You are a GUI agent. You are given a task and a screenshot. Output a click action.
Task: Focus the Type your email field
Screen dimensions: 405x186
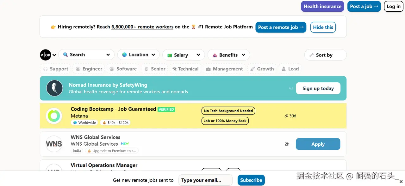tap(205, 180)
